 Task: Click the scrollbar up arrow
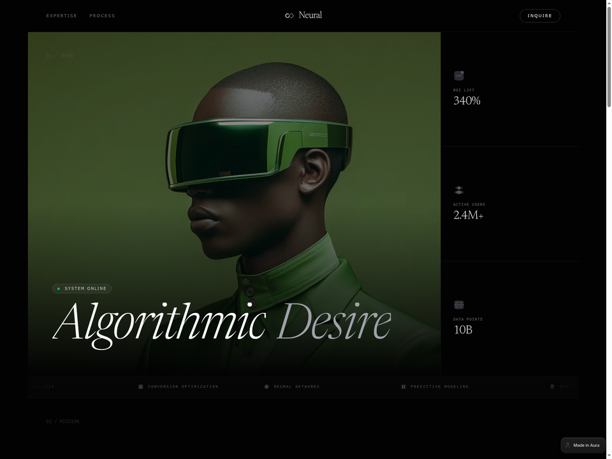click(x=609, y=2)
